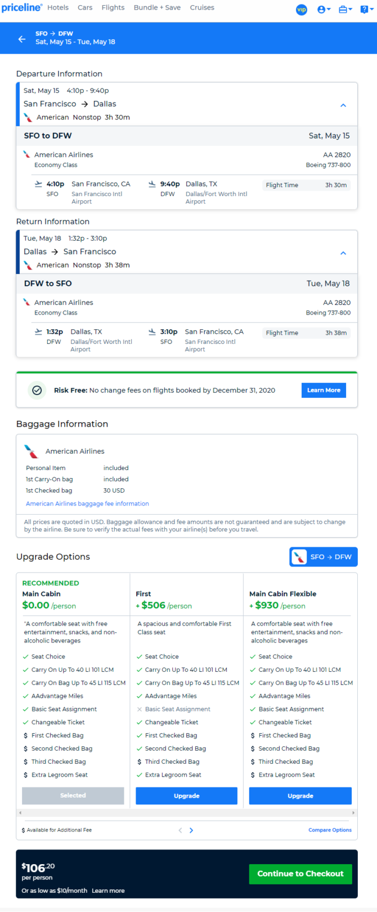Open American Airlines baggage fee information link

(x=87, y=504)
